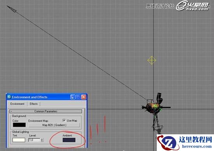Select the wireframe sphere model
The height and width of the screenshot is (151, 214).
(153, 108)
